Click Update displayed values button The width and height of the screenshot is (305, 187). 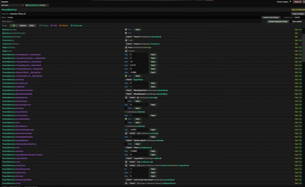coord(278,21)
